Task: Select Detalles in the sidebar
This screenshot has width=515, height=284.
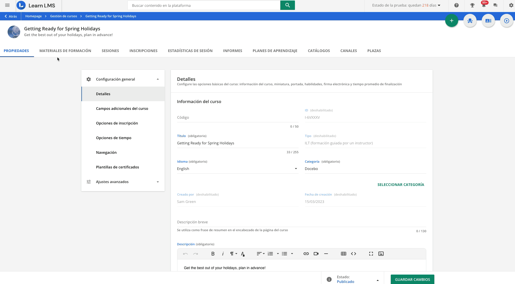Action: tap(123, 94)
